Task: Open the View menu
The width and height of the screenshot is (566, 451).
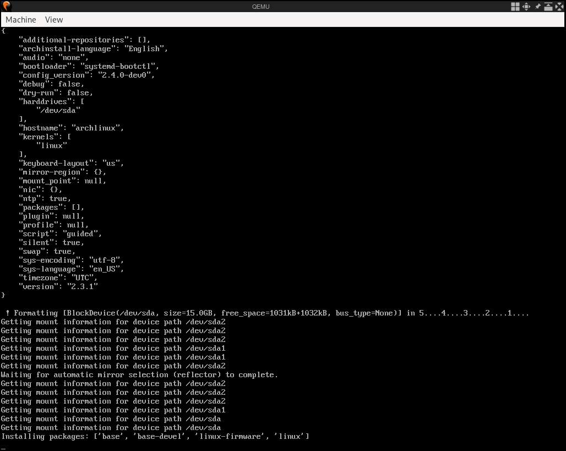Action: (x=53, y=19)
